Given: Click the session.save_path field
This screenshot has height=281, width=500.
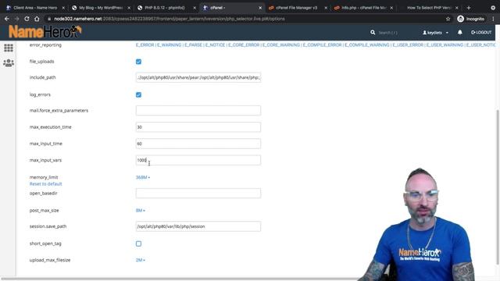Looking at the screenshot, I should (198, 226).
